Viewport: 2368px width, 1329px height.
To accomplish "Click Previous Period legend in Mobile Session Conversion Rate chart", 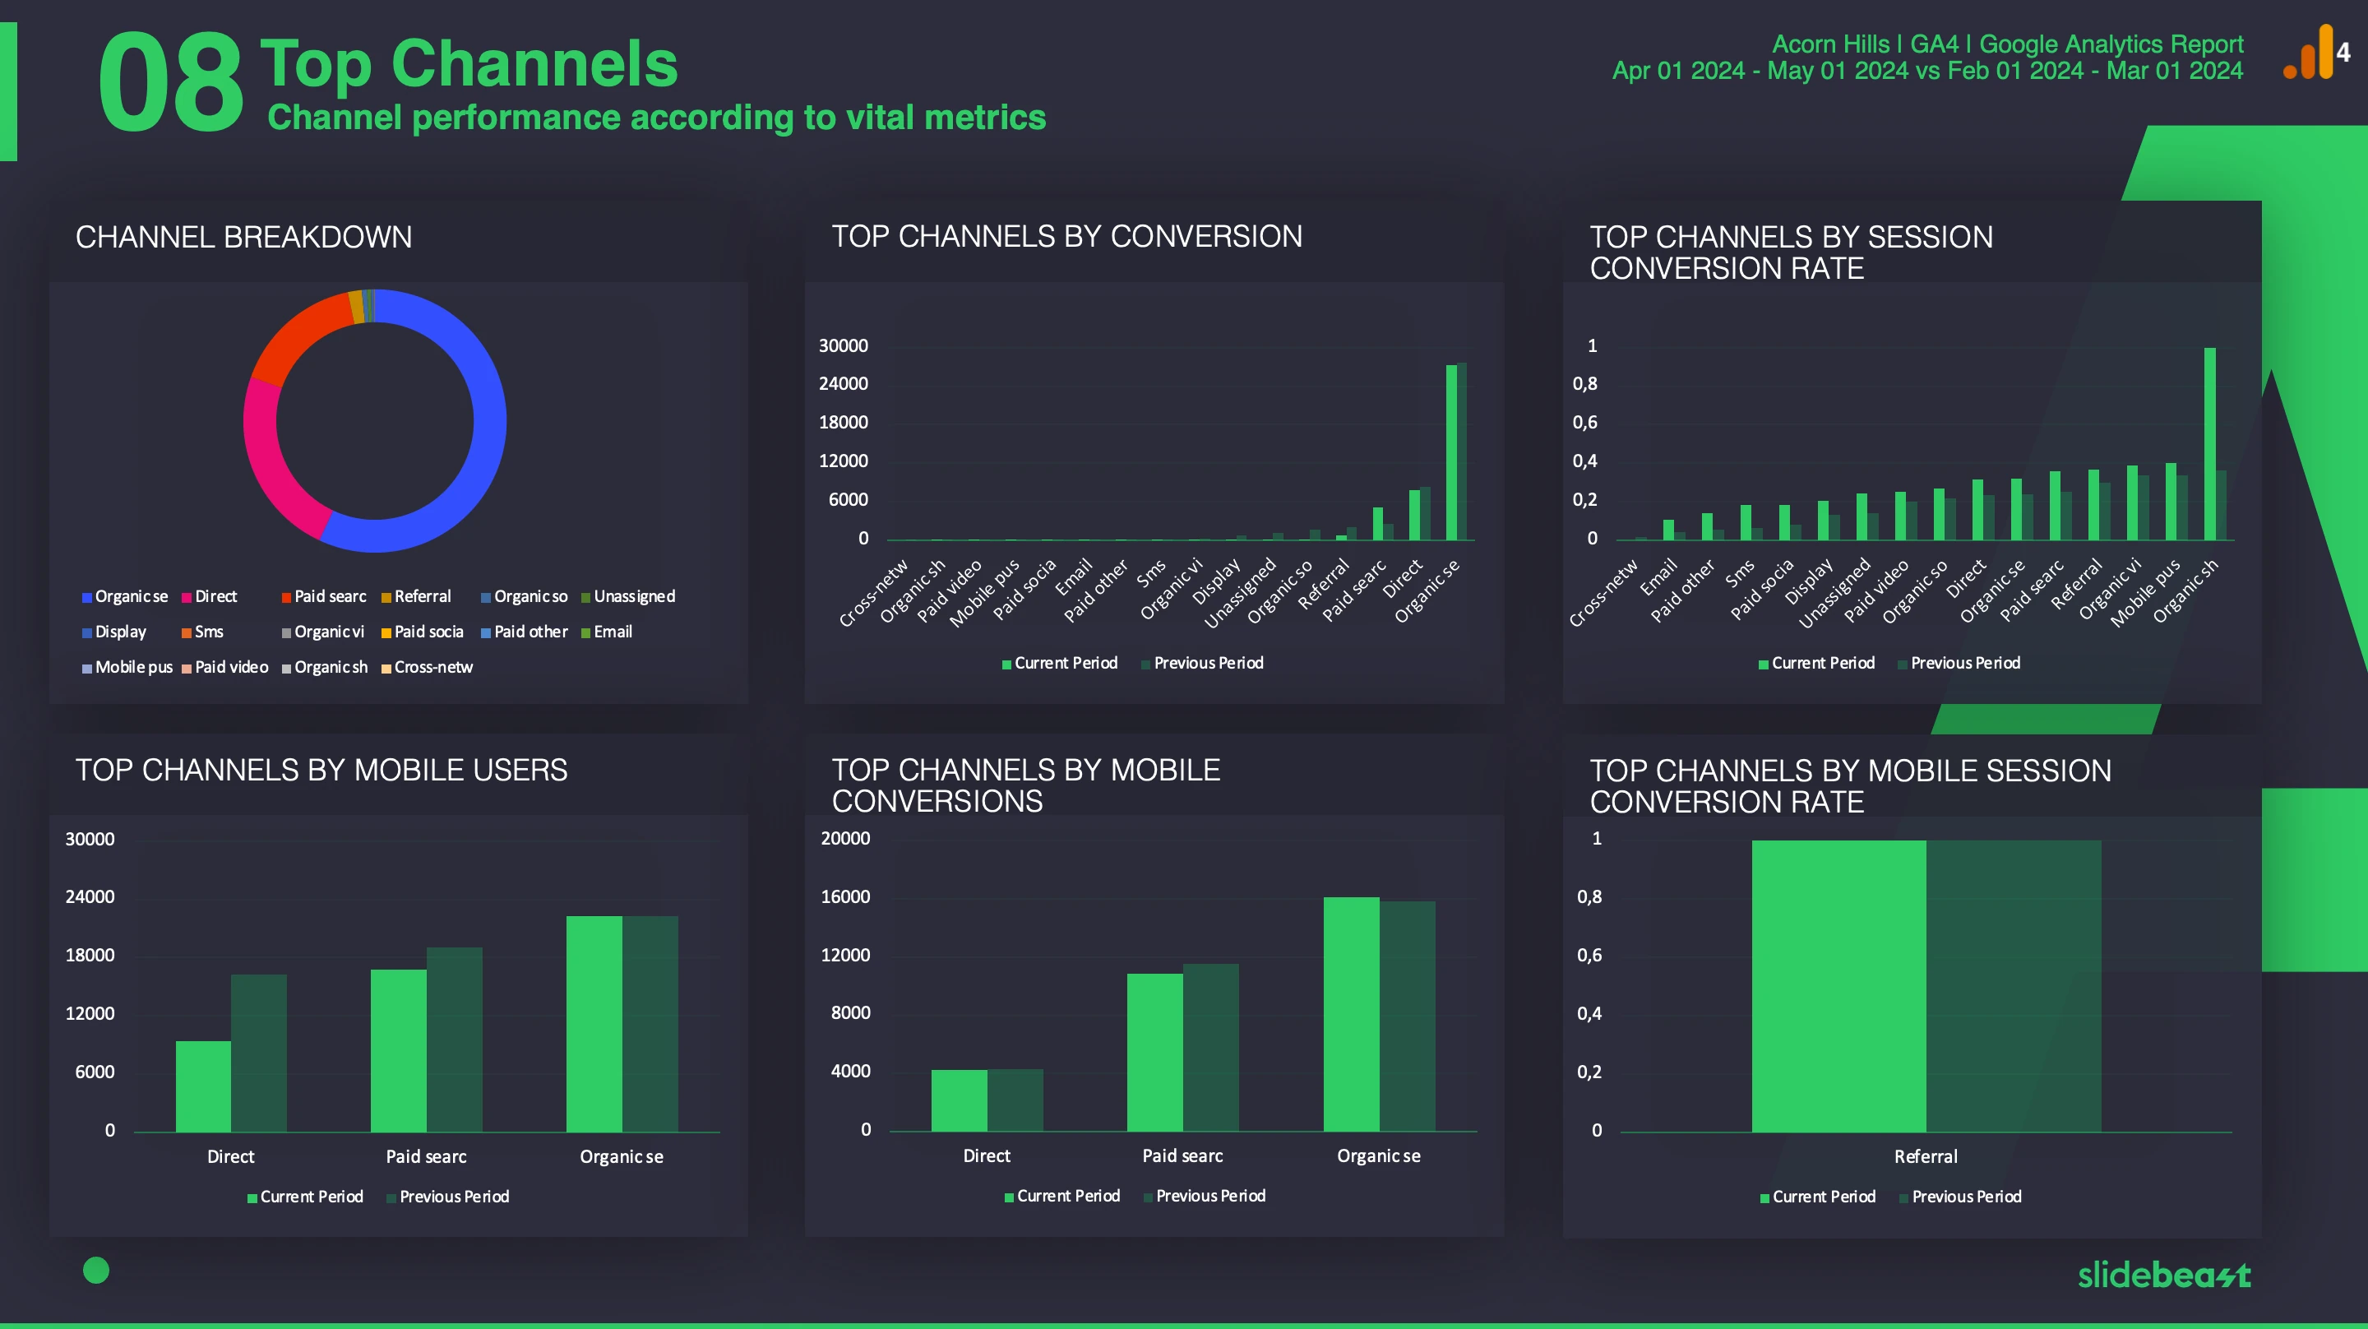I will pos(1961,1197).
